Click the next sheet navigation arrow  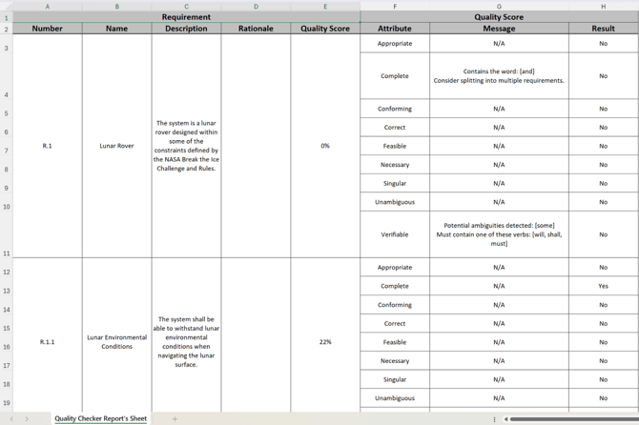[27, 418]
